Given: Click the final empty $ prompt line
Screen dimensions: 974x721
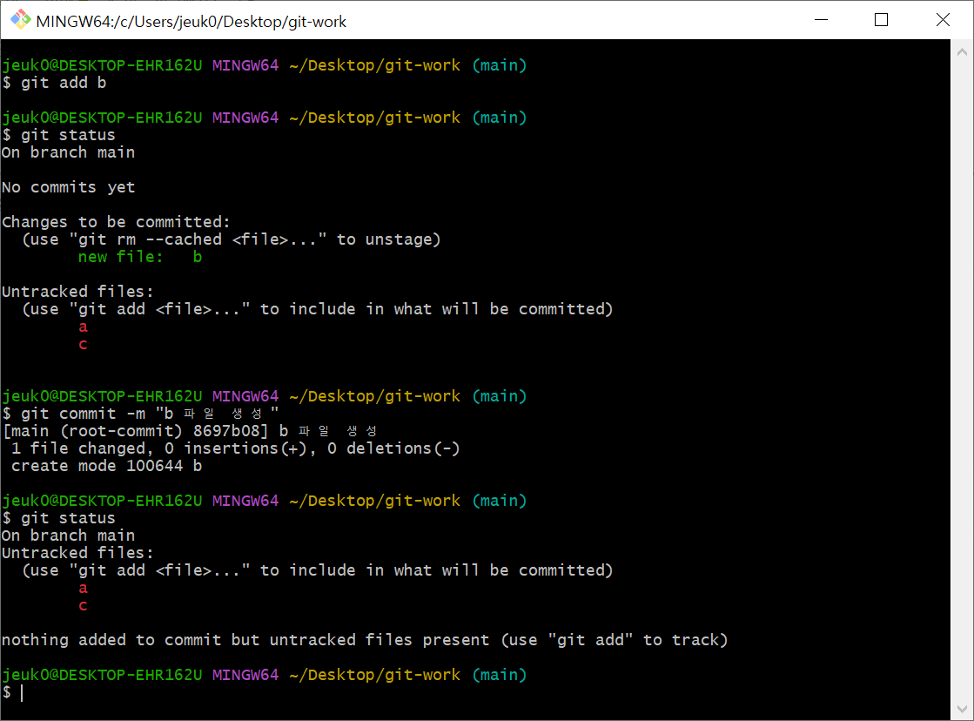Looking at the screenshot, I should pyautogui.click(x=12, y=692).
